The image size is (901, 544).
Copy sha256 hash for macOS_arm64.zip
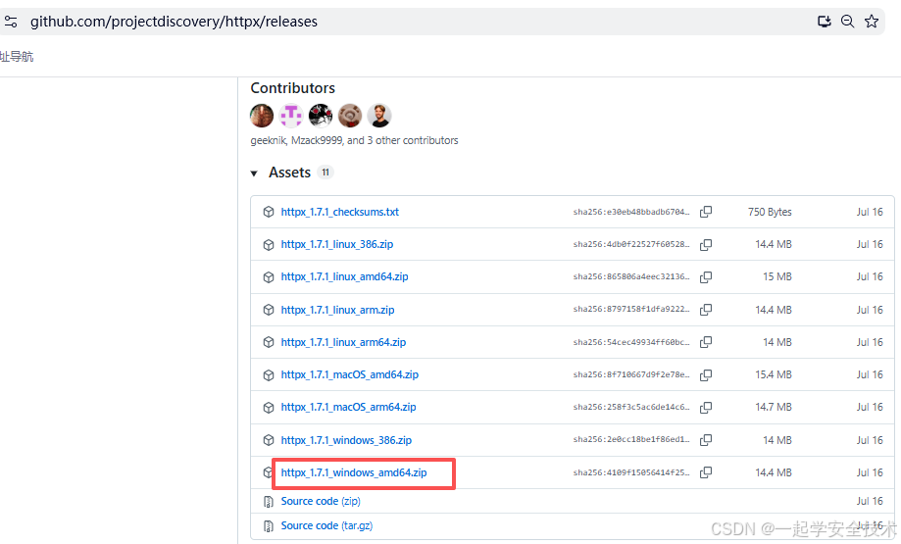tap(706, 408)
